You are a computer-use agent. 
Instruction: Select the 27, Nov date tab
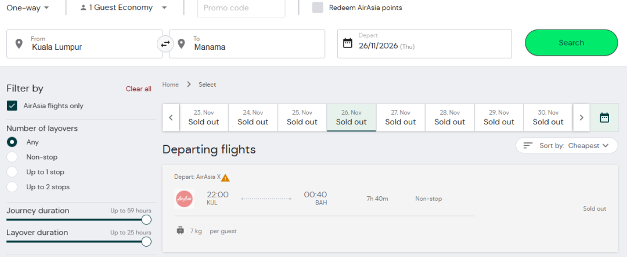[x=401, y=118]
